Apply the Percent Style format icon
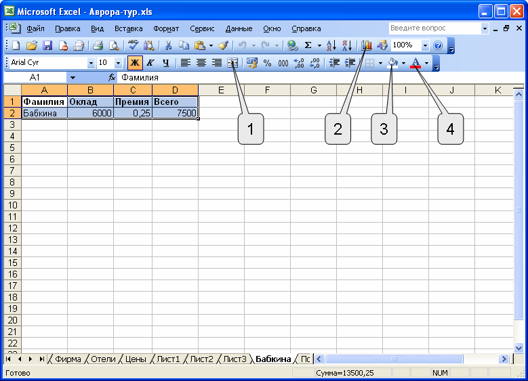The image size is (528, 381). (267, 63)
